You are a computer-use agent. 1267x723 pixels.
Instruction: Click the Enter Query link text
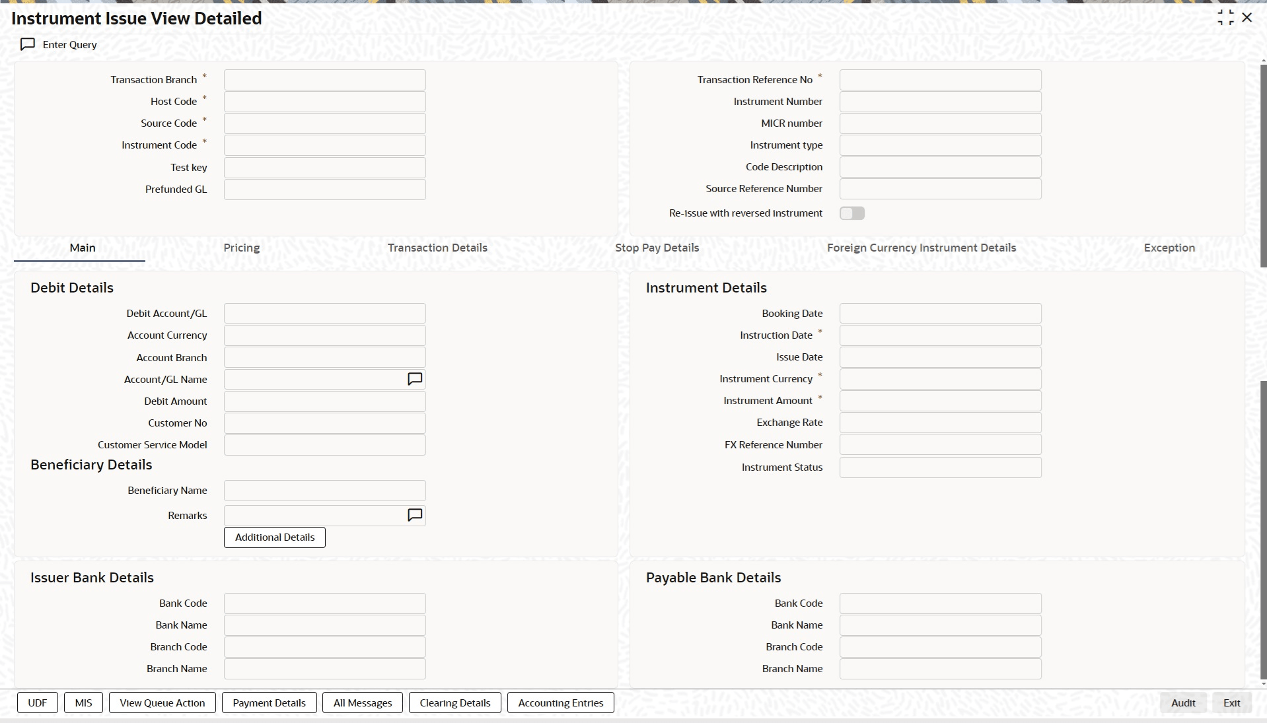pyautogui.click(x=70, y=44)
